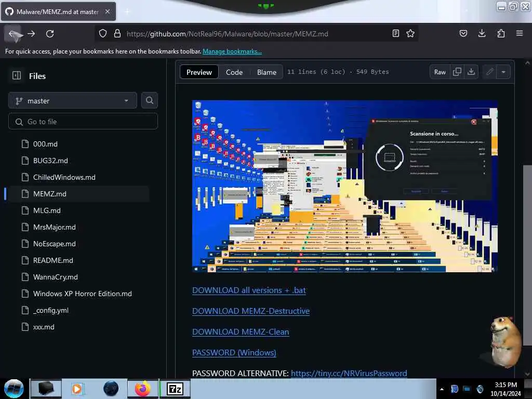This screenshot has width=532, height=399.
Task: Open the Pocket save icon
Action: pos(463,34)
